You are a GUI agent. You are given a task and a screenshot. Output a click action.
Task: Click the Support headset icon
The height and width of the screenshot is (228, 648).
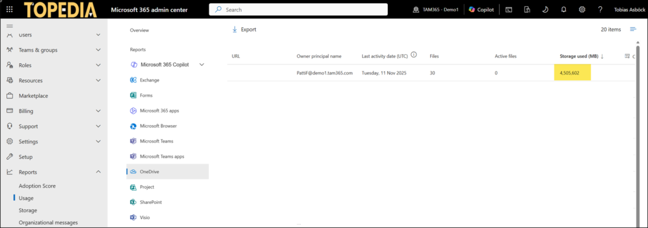pos(10,126)
